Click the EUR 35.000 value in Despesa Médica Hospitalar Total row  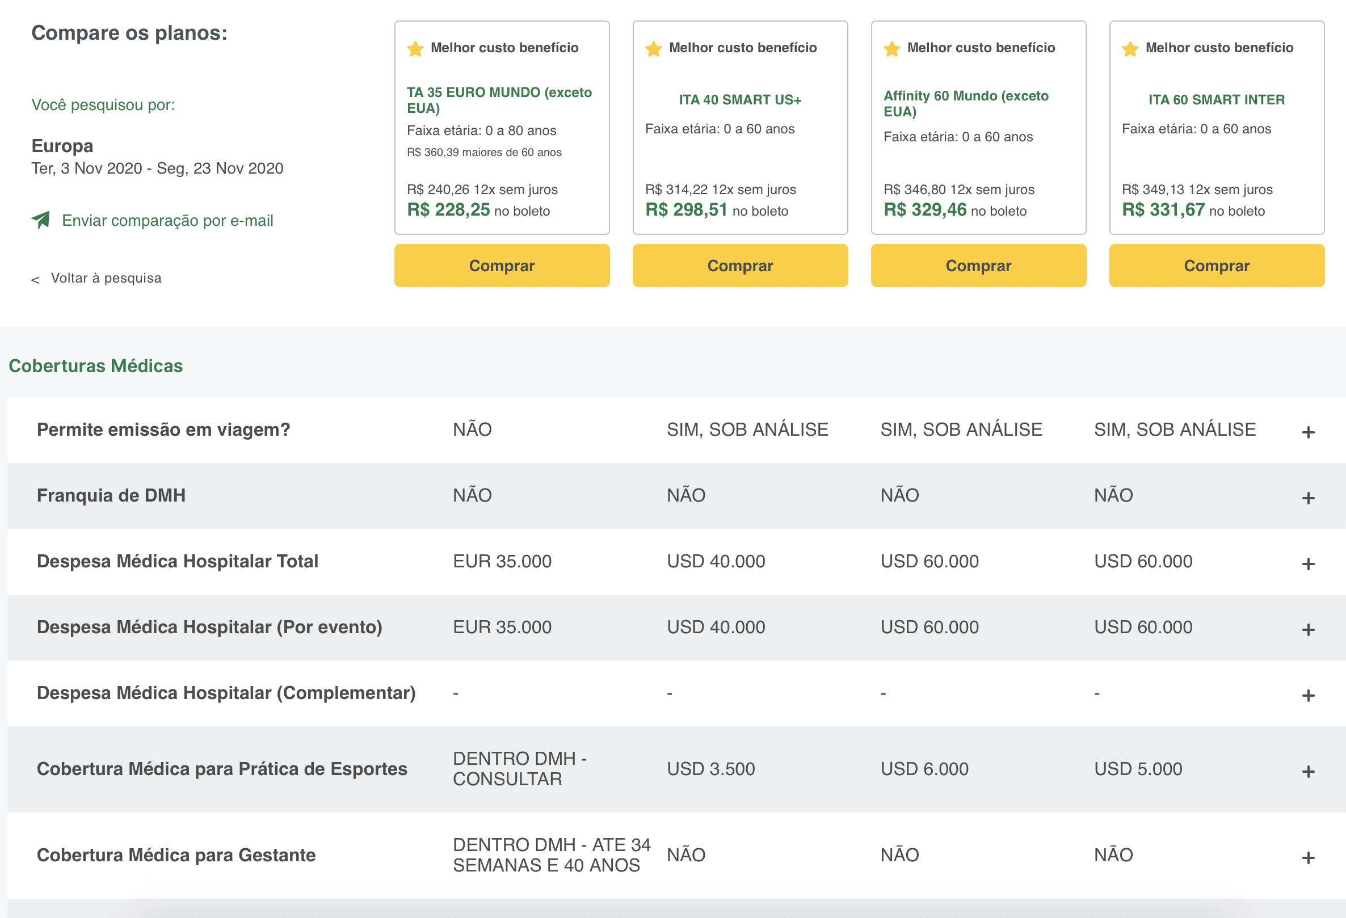(502, 561)
